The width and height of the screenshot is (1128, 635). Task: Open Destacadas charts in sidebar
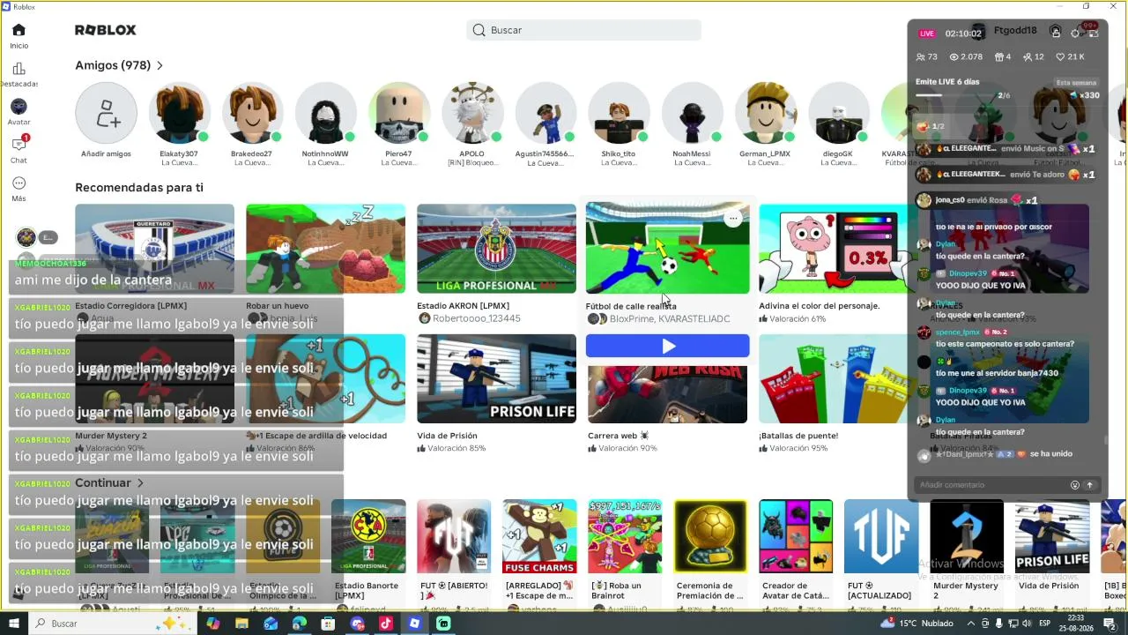click(x=19, y=75)
